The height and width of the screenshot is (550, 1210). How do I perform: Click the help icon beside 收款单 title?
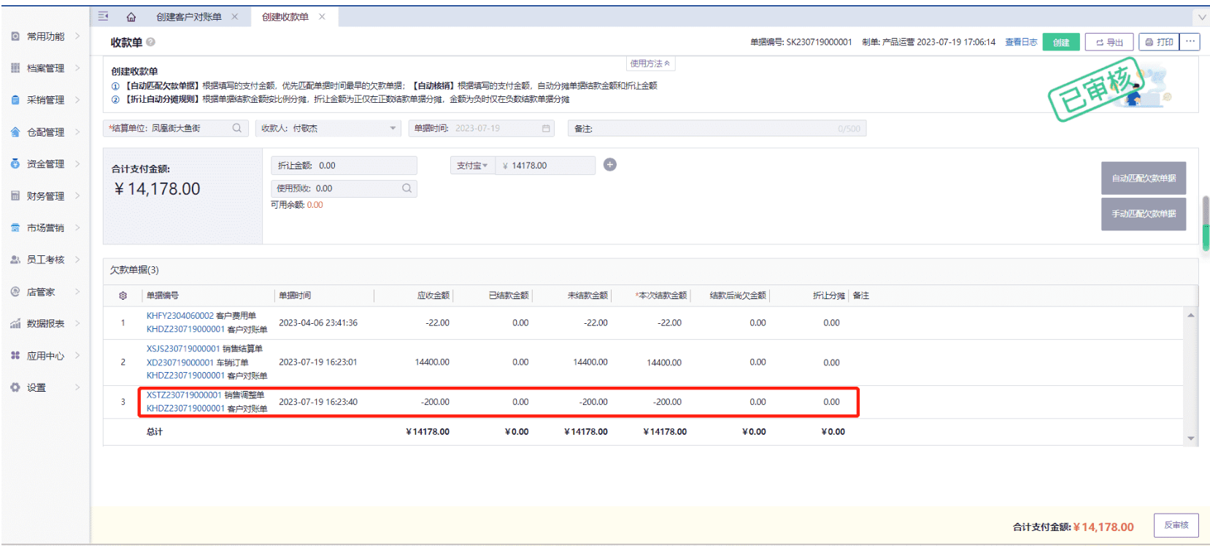click(x=150, y=42)
